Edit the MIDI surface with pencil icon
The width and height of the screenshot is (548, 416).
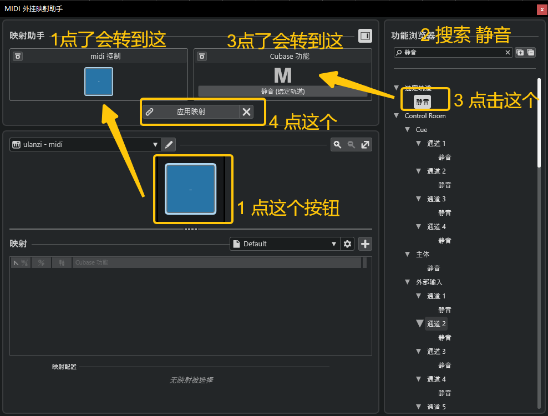pos(169,144)
